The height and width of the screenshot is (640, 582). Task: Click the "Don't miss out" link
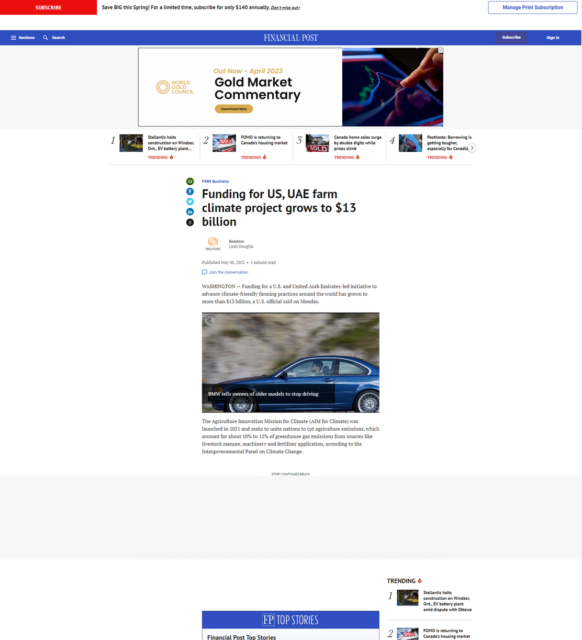click(286, 8)
